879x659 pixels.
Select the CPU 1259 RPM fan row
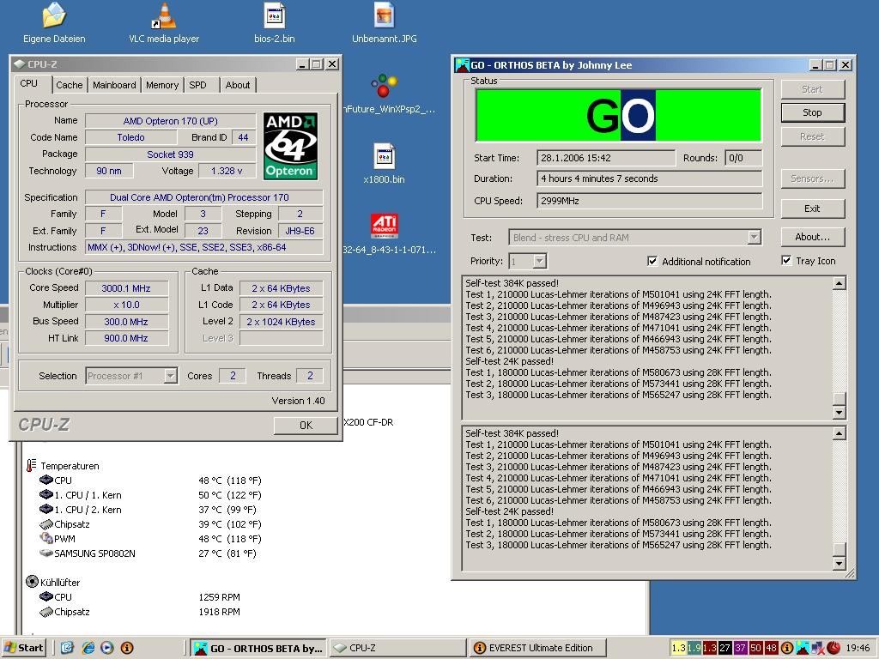click(140, 597)
